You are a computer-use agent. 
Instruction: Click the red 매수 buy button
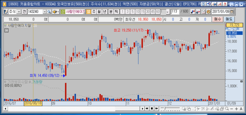[x=217, y=19]
